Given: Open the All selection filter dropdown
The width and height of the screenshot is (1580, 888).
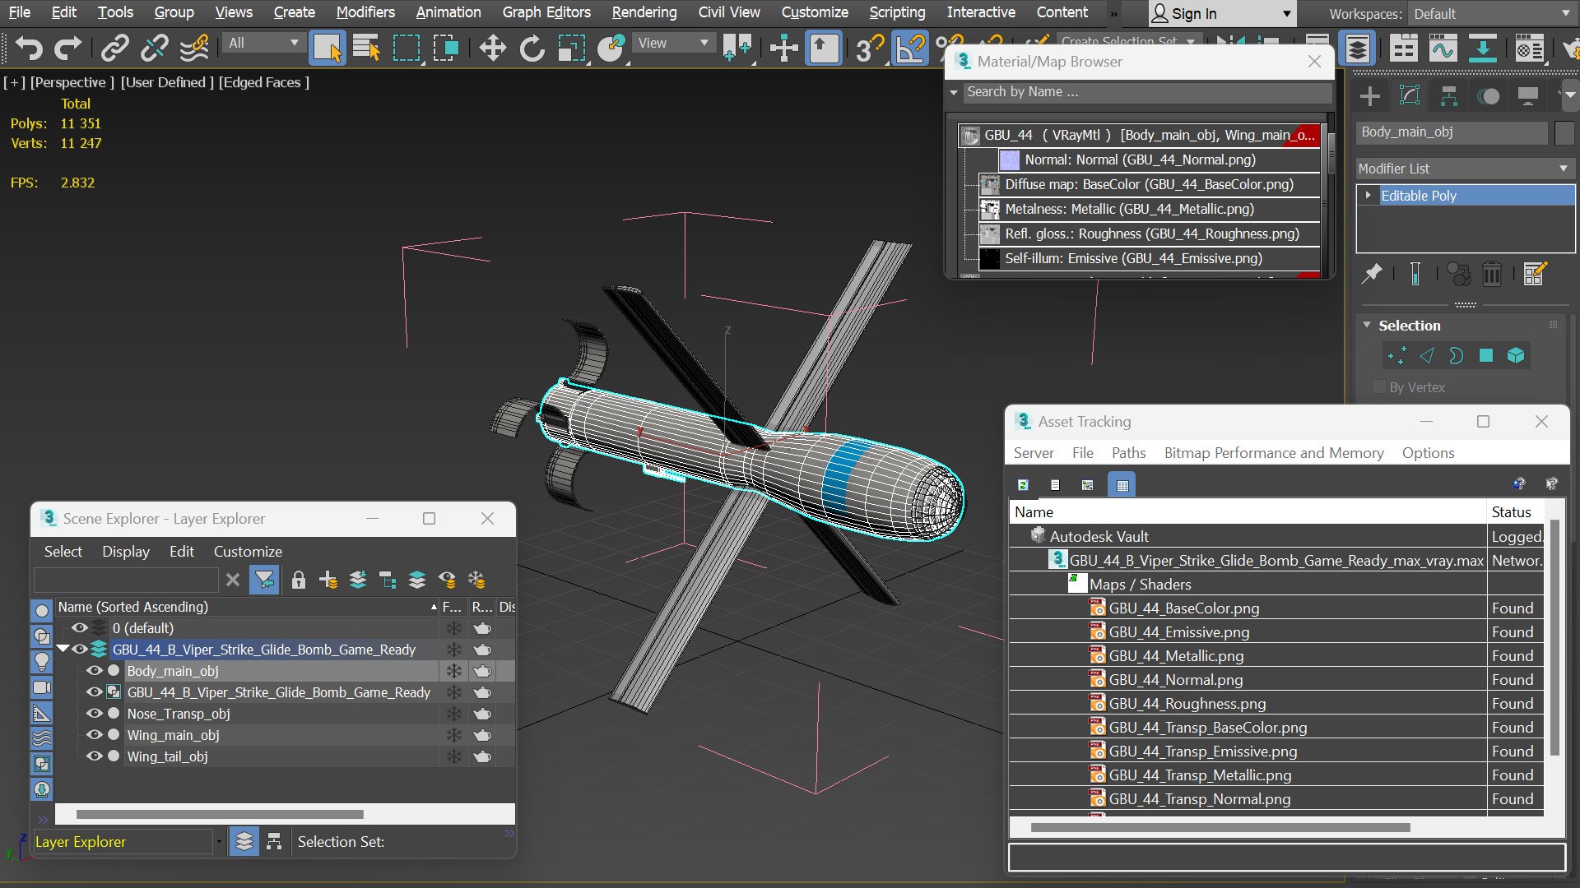Looking at the screenshot, I should [263, 43].
